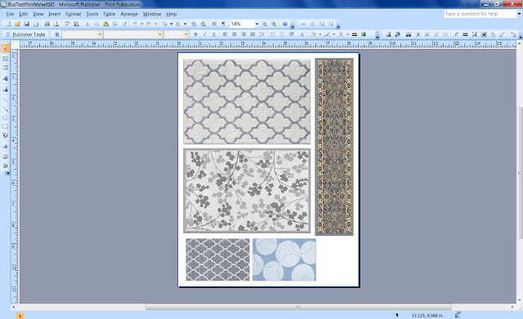Open the Insert menu
Viewport: 523px width, 319px height.
tap(55, 14)
